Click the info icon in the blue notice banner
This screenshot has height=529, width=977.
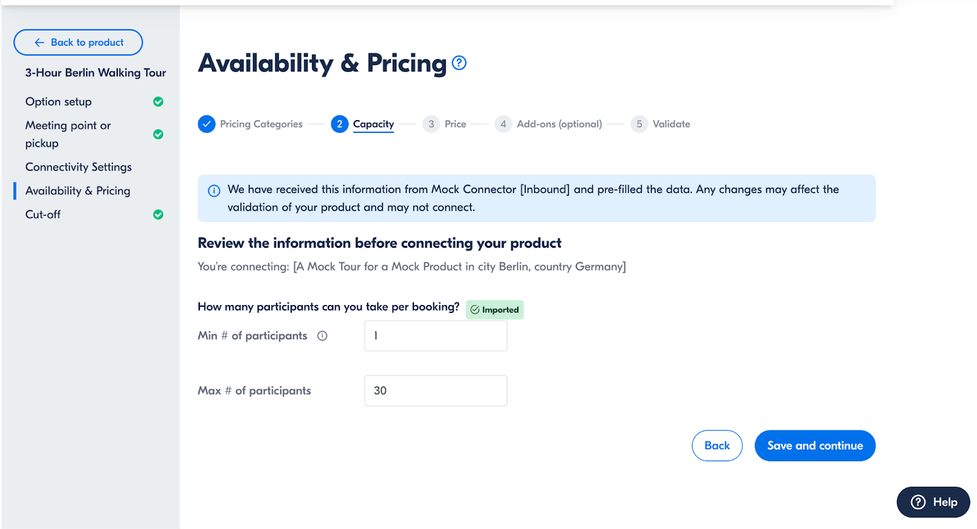[214, 191]
